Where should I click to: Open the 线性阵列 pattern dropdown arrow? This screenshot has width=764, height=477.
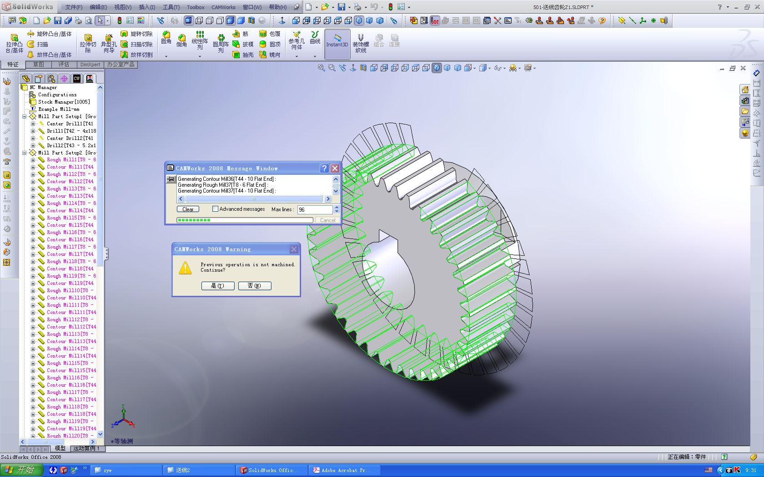200,56
